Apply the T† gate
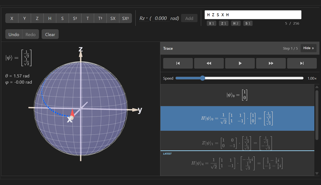 (x=100, y=18)
